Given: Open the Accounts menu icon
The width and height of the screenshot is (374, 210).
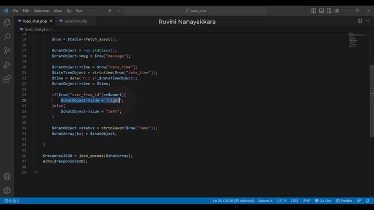Looking at the screenshot, I should pyautogui.click(x=7, y=176).
